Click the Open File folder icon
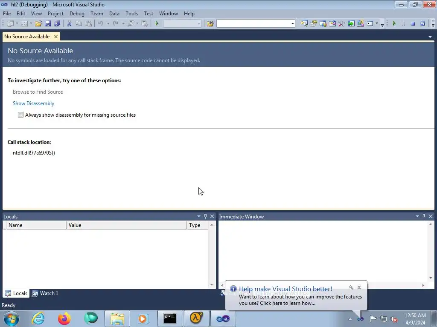The image size is (437, 327). [38, 24]
